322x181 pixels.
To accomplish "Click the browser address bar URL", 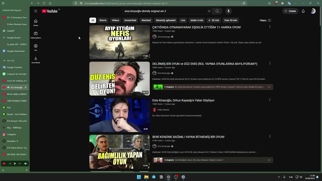I will pyautogui.click(x=126, y=4).
